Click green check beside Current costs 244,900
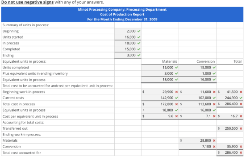The height and width of the screenshot is (160, 250). pyautogui.click(x=241, y=98)
